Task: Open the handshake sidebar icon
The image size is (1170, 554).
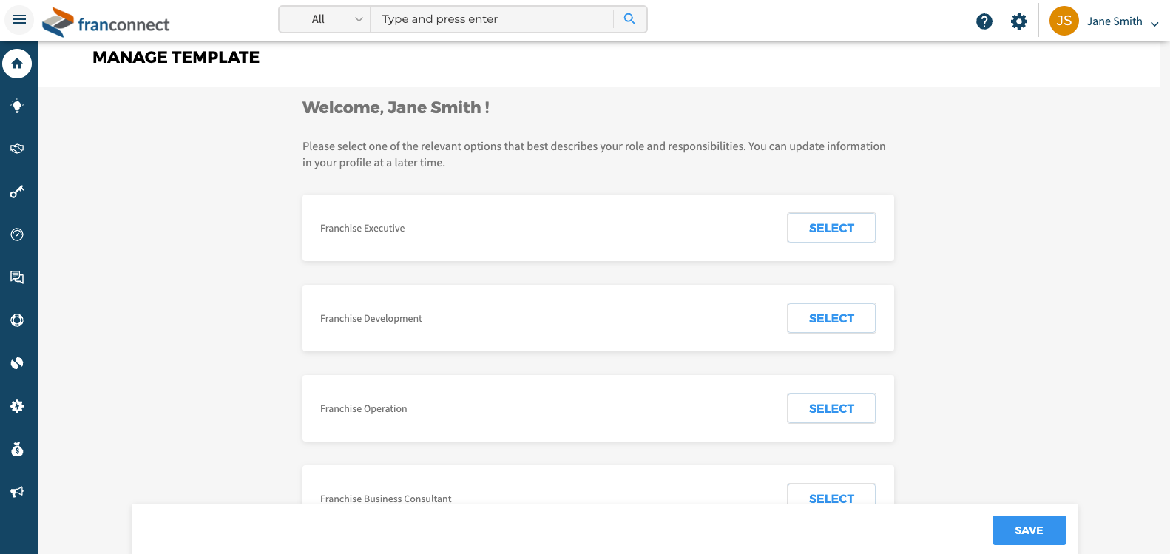Action: tap(17, 149)
